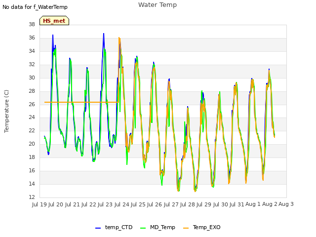Image resolution: width=316 pixels, height=237 pixels.
Task: Select the blue temp_CTD legend swatch
Action: (x=98, y=228)
